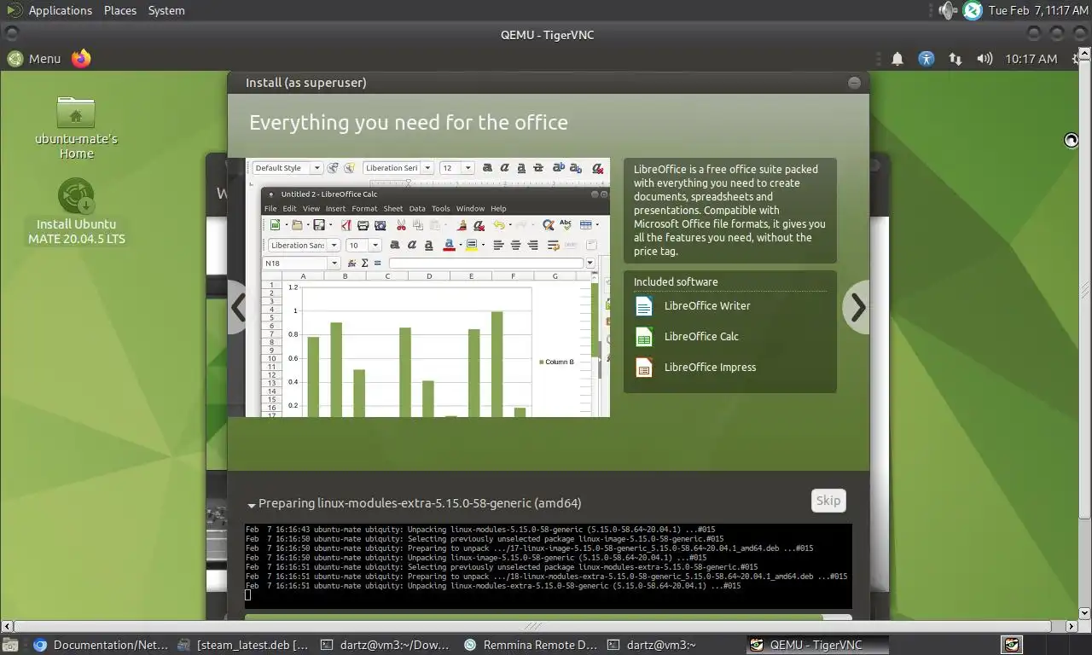The width and height of the screenshot is (1092, 655).
Task: Go to the previous installer slide
Action: point(238,308)
